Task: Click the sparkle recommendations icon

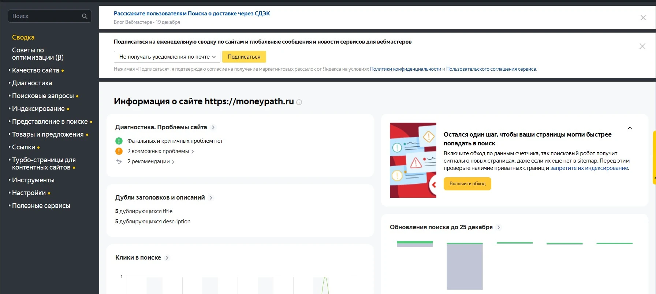Action: (119, 161)
